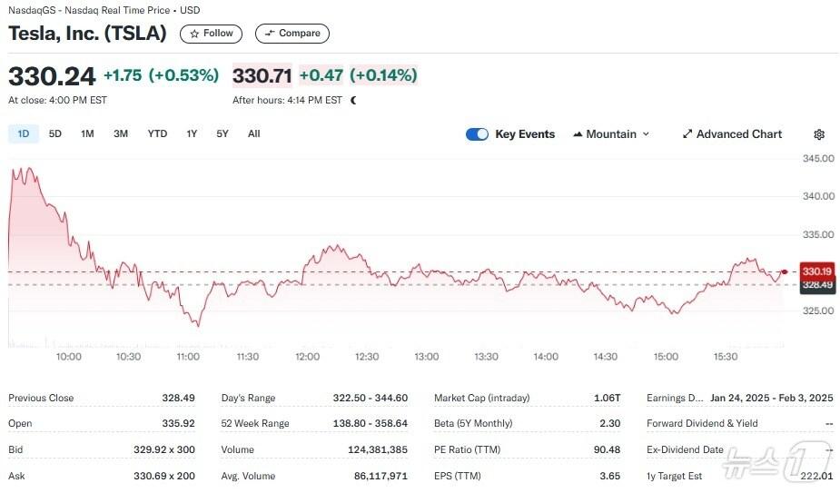This screenshot has height=493, width=840.
Task: Choose the YTD chart range
Action: point(157,134)
